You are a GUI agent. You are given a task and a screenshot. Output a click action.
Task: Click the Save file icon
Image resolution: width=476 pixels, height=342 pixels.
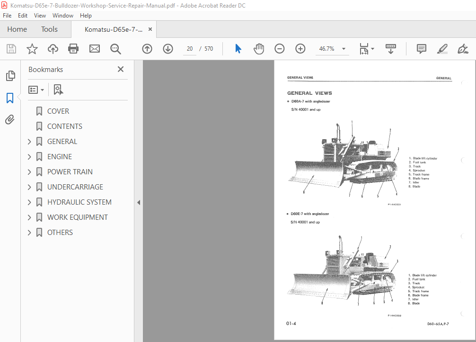pyautogui.click(x=11, y=49)
